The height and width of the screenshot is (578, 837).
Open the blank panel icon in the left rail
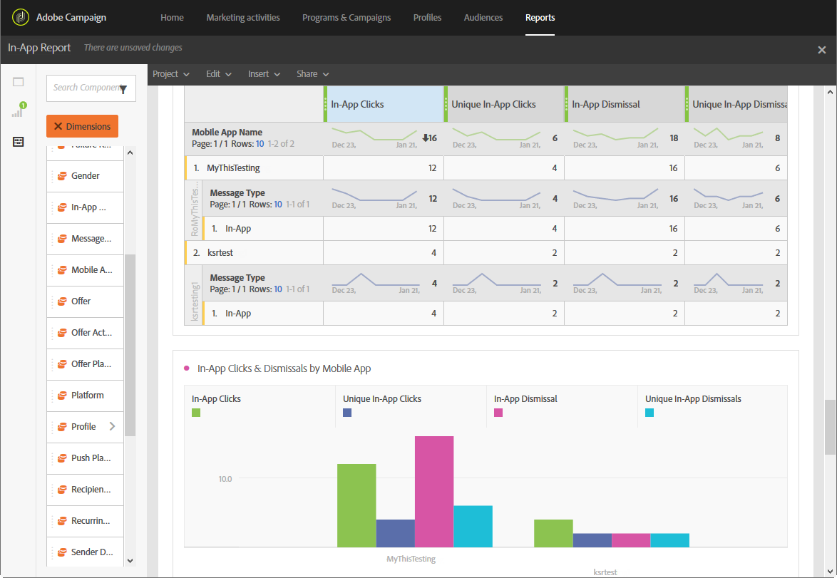(x=18, y=82)
